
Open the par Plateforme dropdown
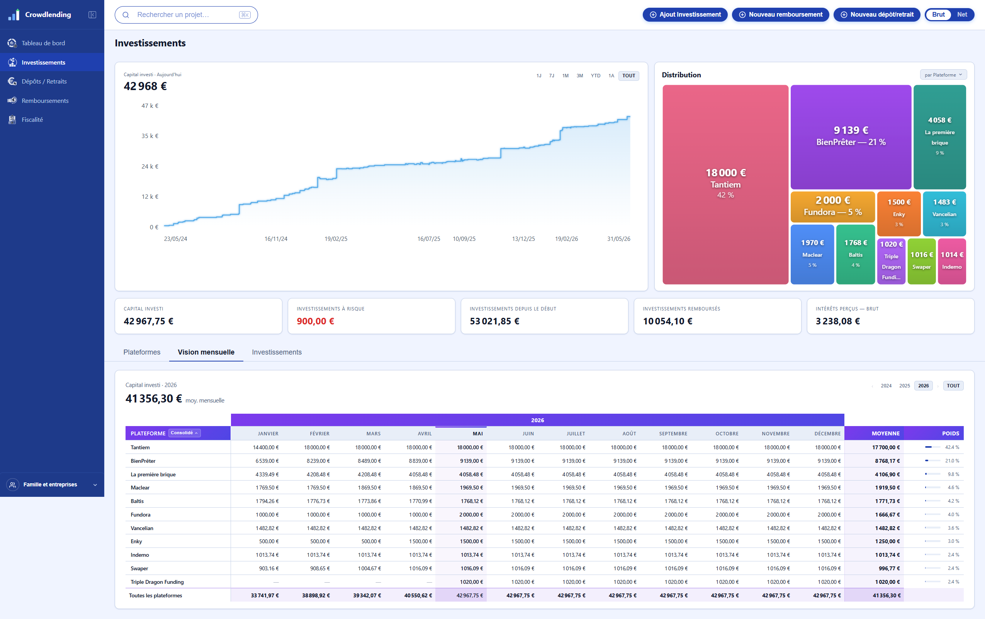pos(943,75)
